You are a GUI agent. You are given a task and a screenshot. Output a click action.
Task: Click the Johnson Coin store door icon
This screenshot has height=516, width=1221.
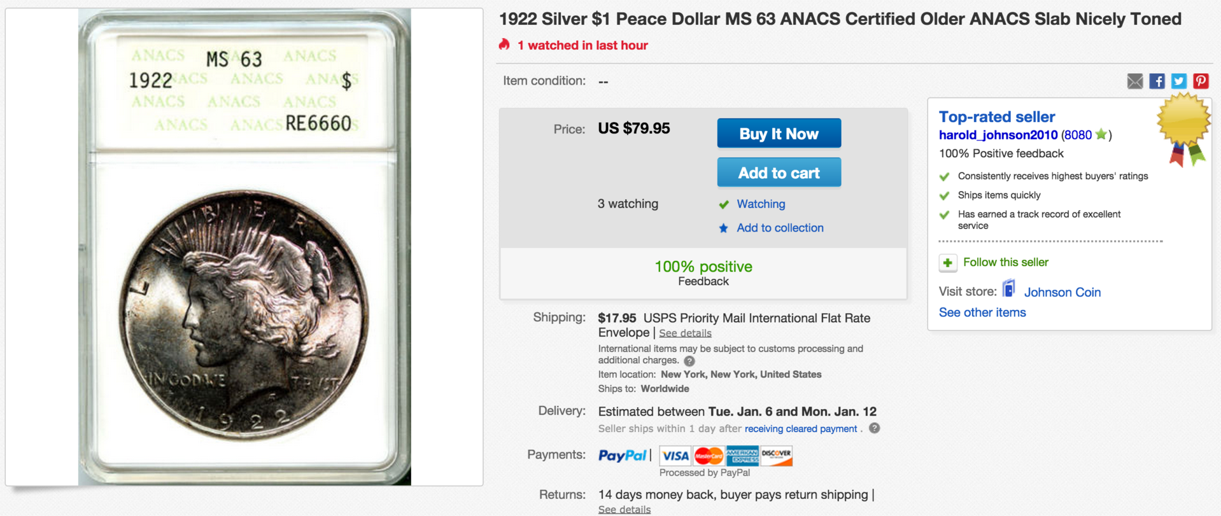[x=1009, y=289]
